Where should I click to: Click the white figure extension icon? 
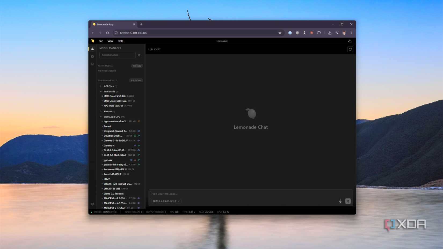point(304,33)
